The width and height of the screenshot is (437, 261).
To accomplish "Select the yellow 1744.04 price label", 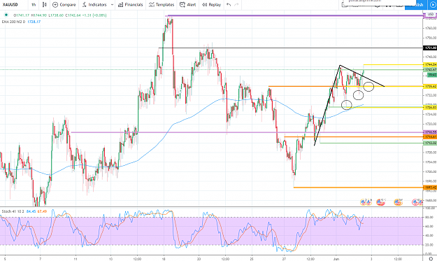I will point(430,64).
